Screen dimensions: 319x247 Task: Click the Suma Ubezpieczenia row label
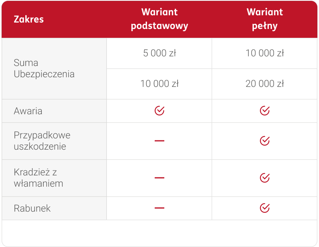click(x=44, y=68)
